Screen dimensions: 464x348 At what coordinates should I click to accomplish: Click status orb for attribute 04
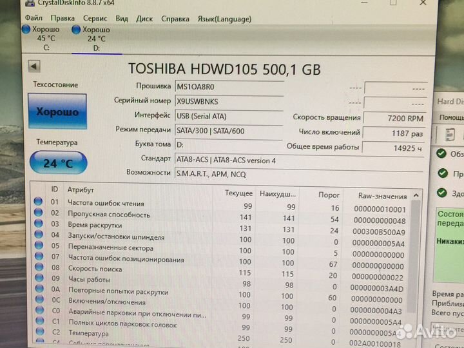coord(39,234)
